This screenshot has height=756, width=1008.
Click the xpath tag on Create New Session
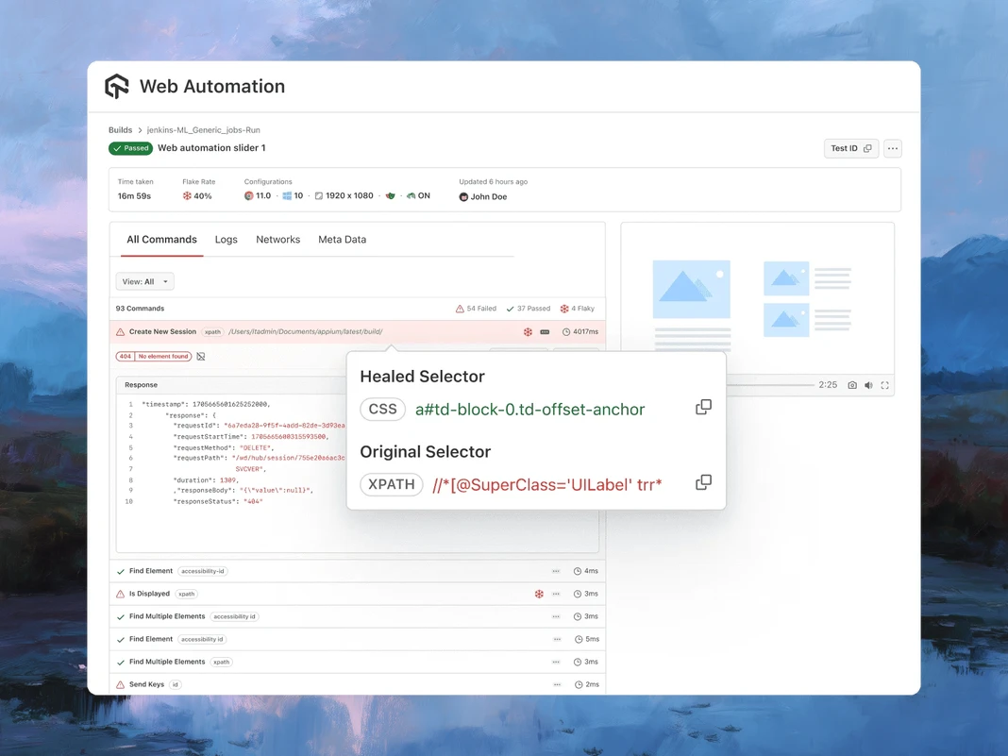pyautogui.click(x=212, y=331)
